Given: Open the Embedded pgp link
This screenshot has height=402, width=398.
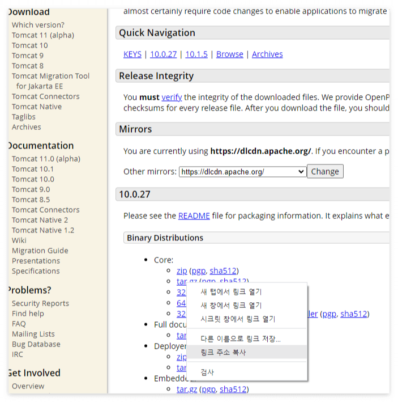Looking at the screenshot, I should [x=208, y=390].
